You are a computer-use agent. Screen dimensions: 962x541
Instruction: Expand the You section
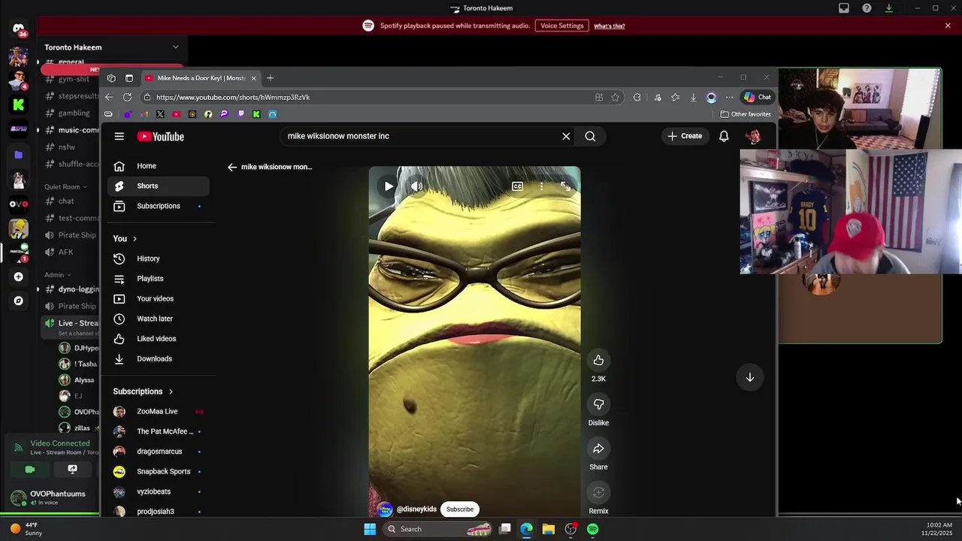[x=126, y=238]
